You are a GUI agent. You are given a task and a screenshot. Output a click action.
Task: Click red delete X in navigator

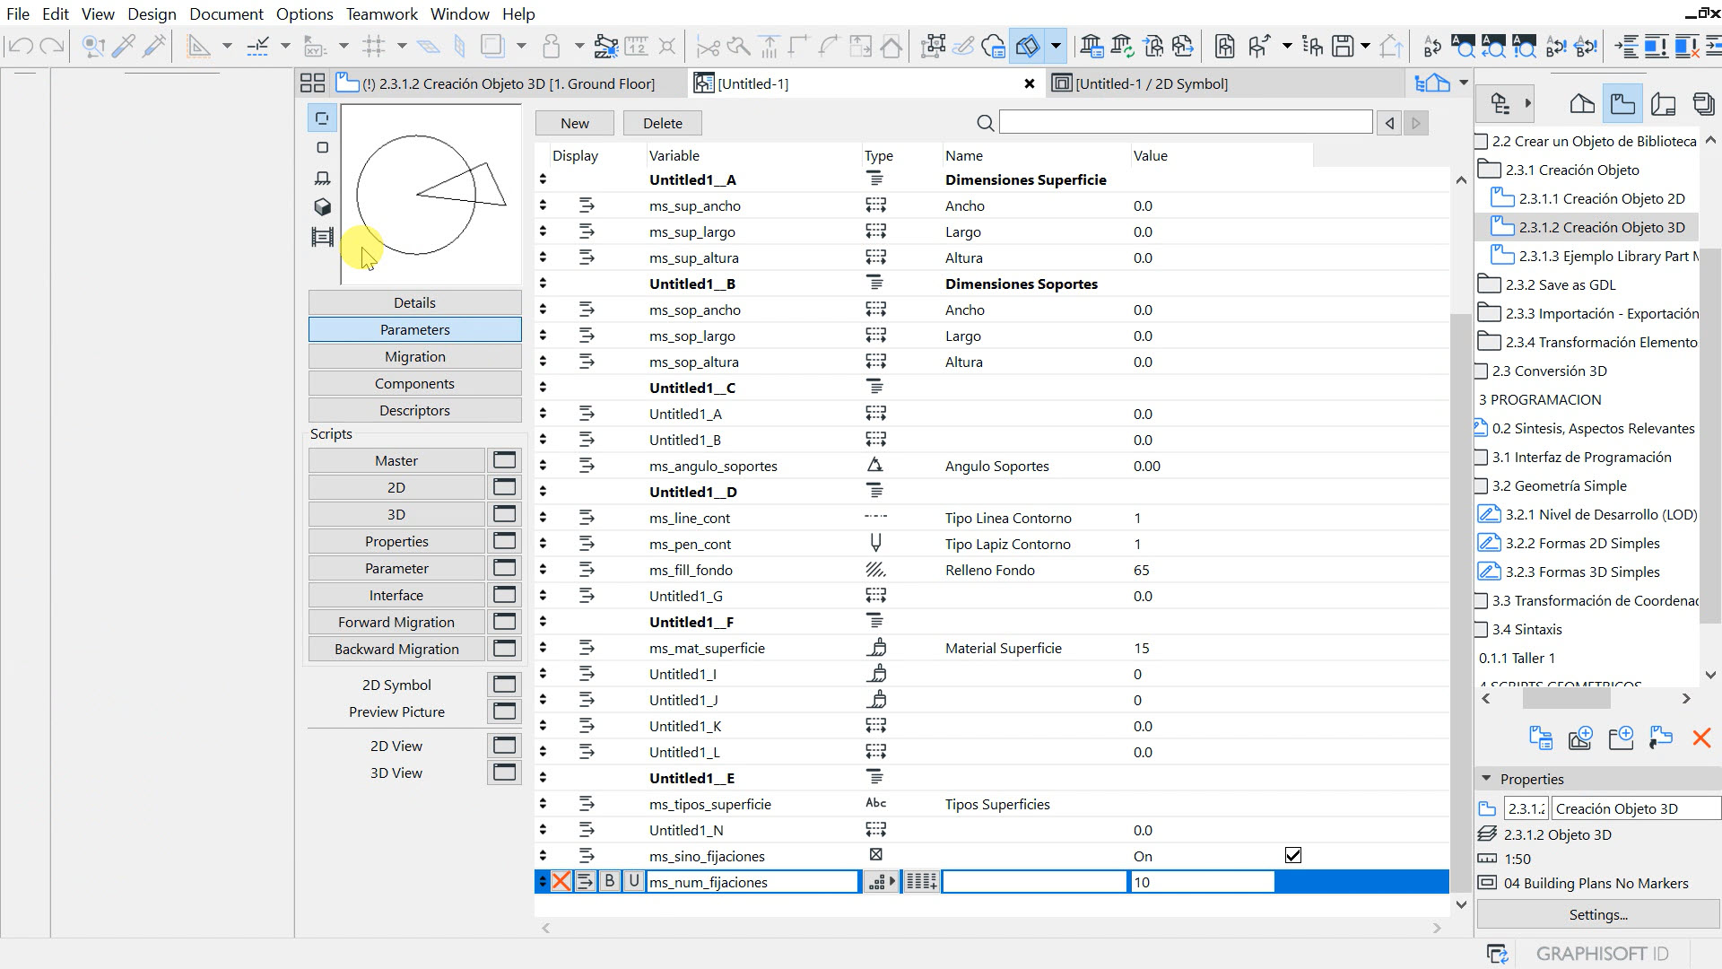point(1700,738)
